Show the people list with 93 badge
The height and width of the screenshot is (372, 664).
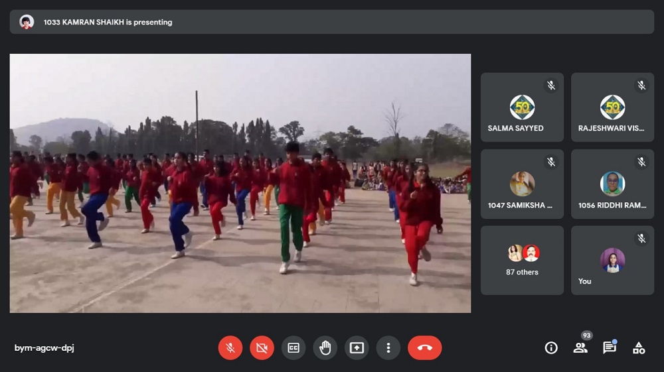[580, 347]
